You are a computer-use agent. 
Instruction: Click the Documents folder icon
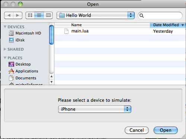tap(11, 78)
